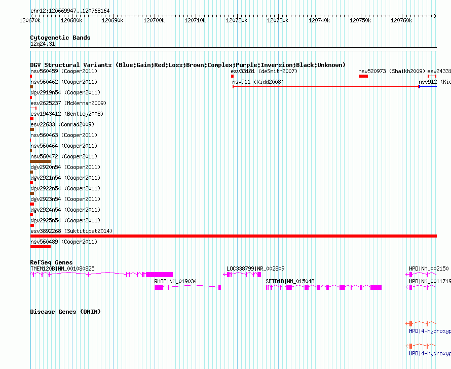
Task: Click the TMEM120B gene's large final exon block
Action: [159, 275]
